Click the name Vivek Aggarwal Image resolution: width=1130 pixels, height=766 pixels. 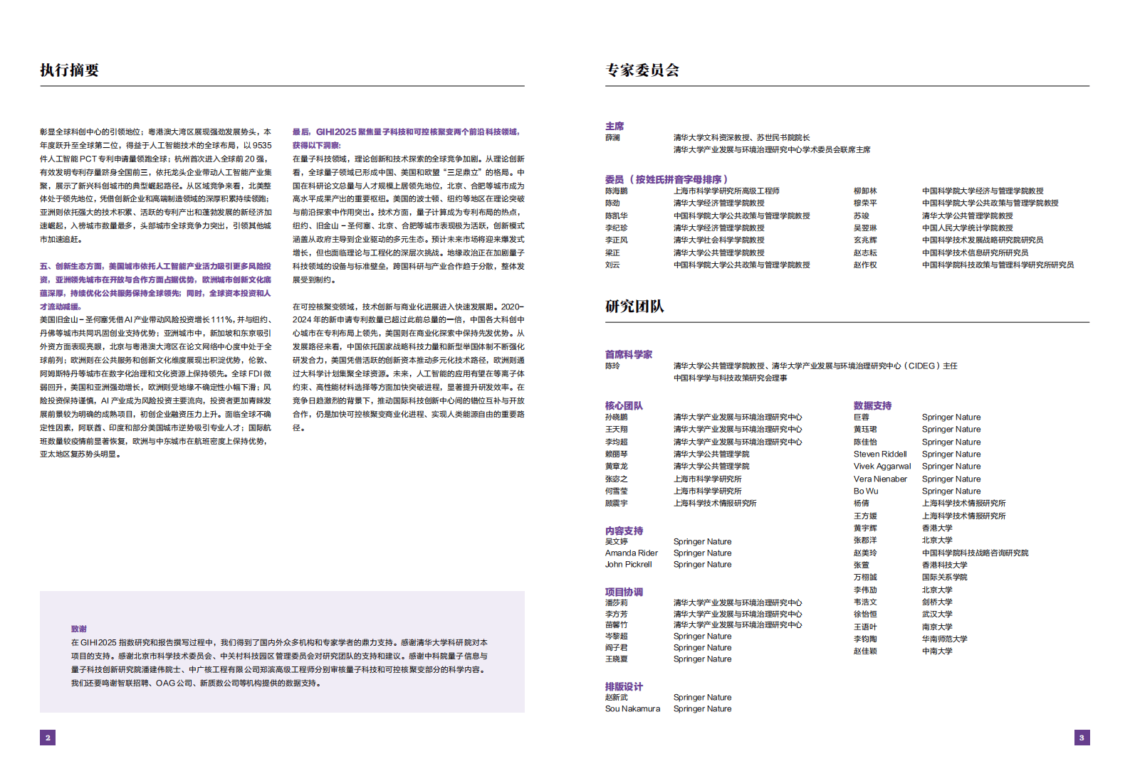[x=881, y=467]
